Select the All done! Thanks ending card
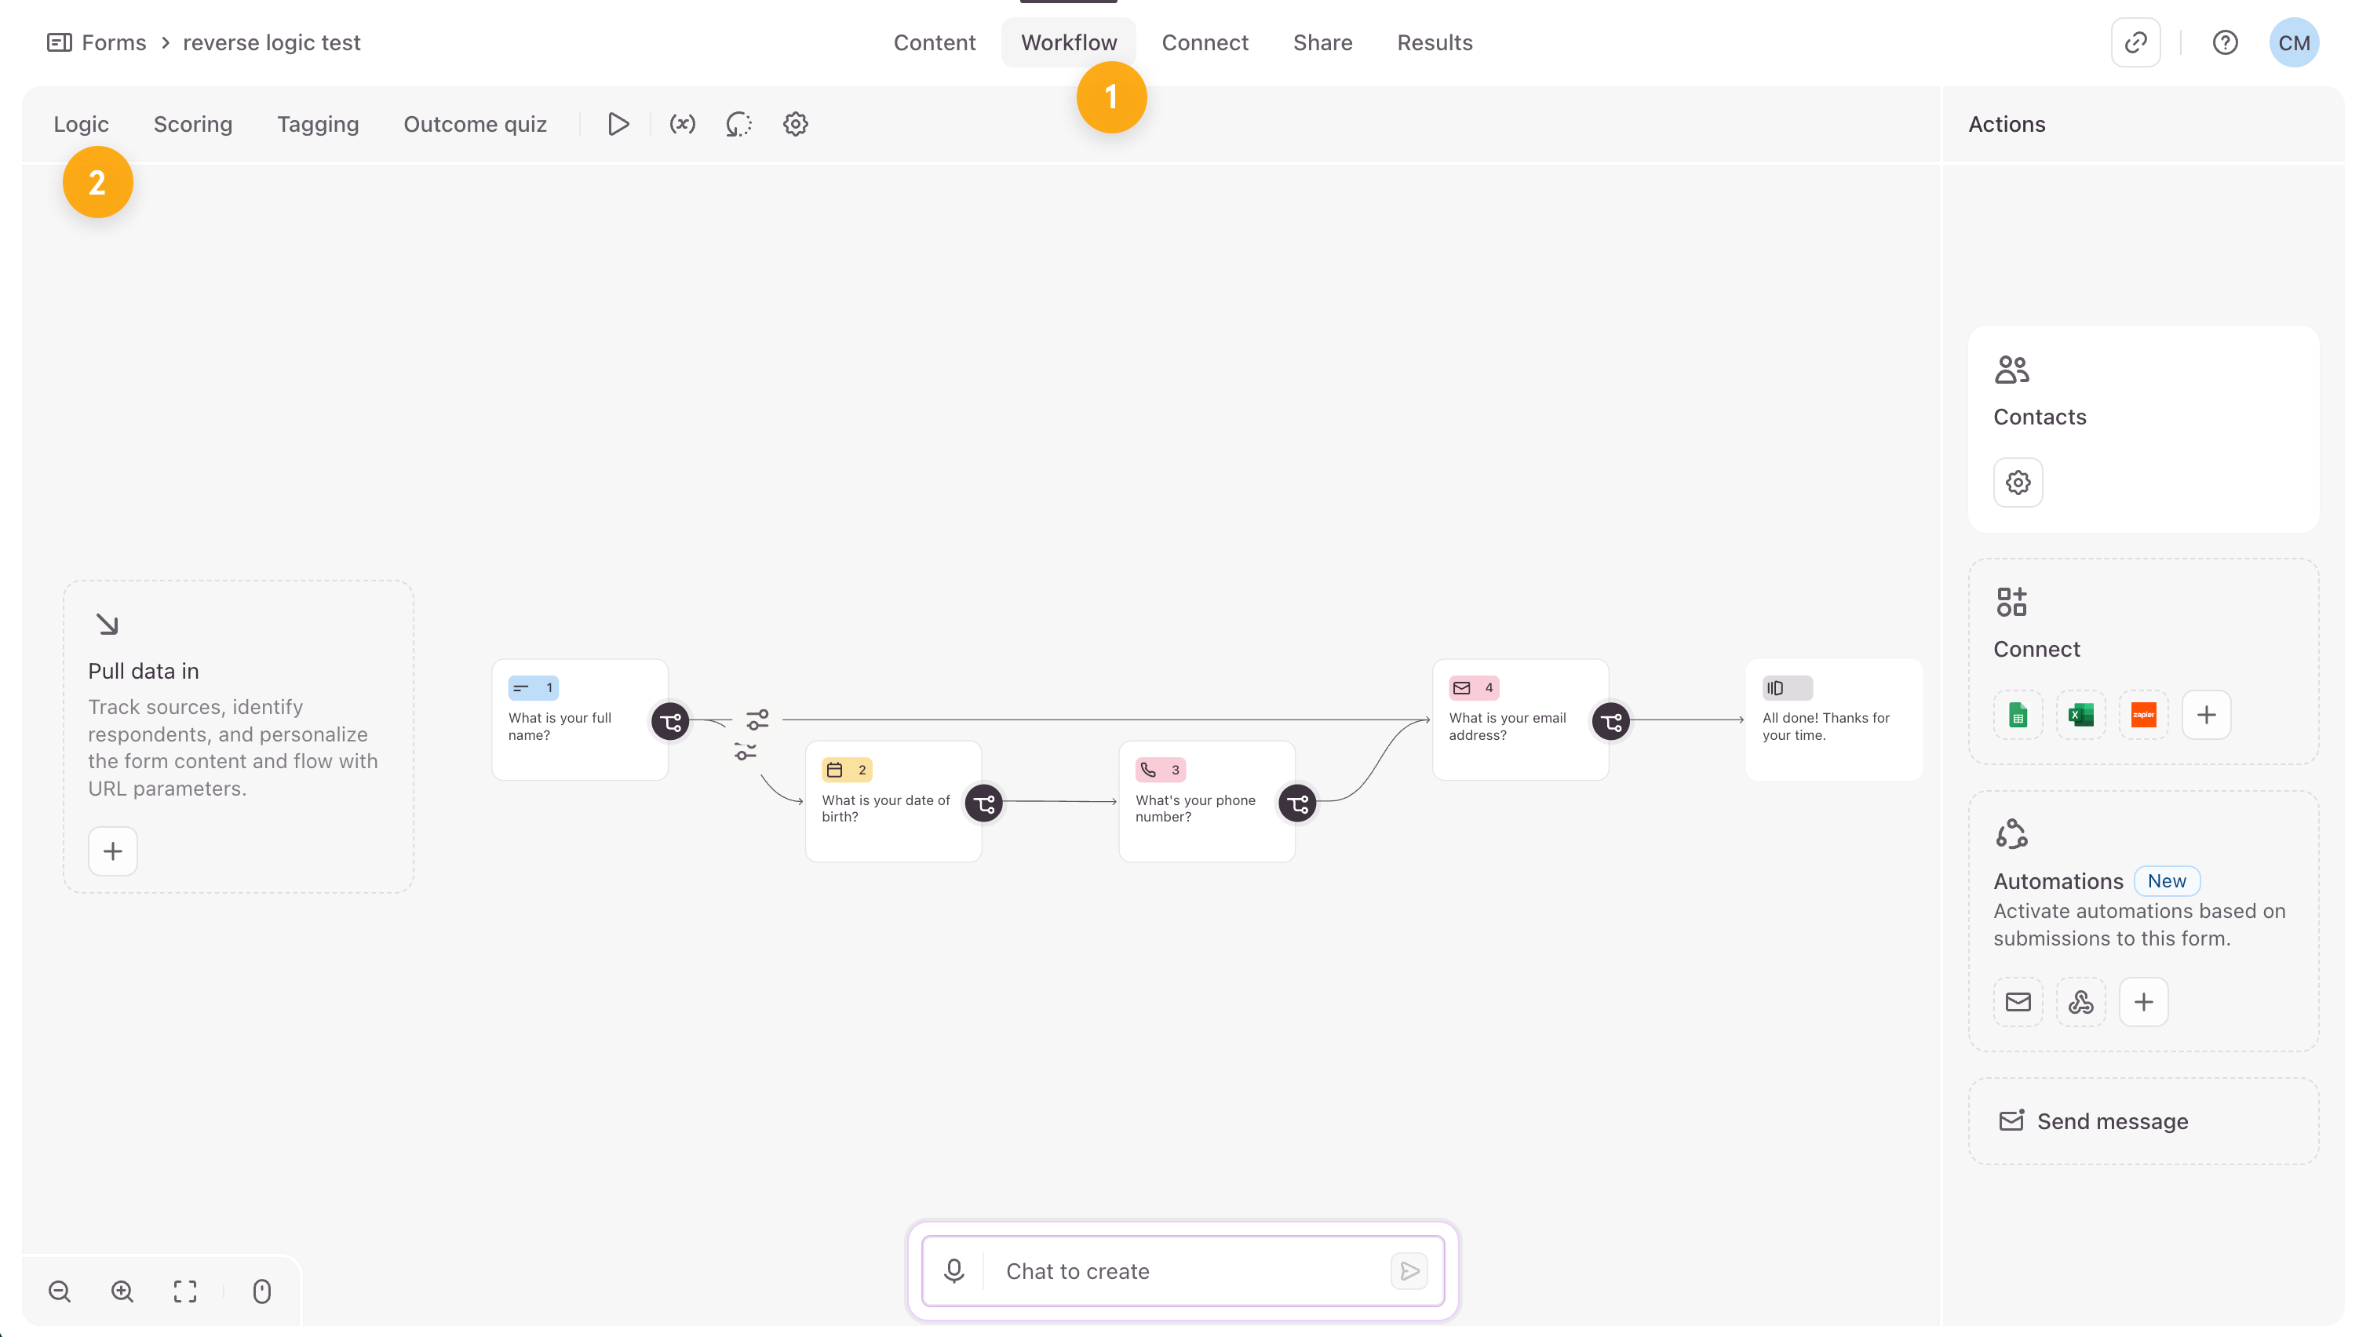The image size is (2359, 1337). pyautogui.click(x=1833, y=720)
